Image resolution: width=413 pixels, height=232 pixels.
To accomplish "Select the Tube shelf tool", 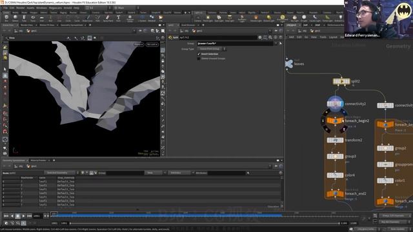I will coord(24,18).
